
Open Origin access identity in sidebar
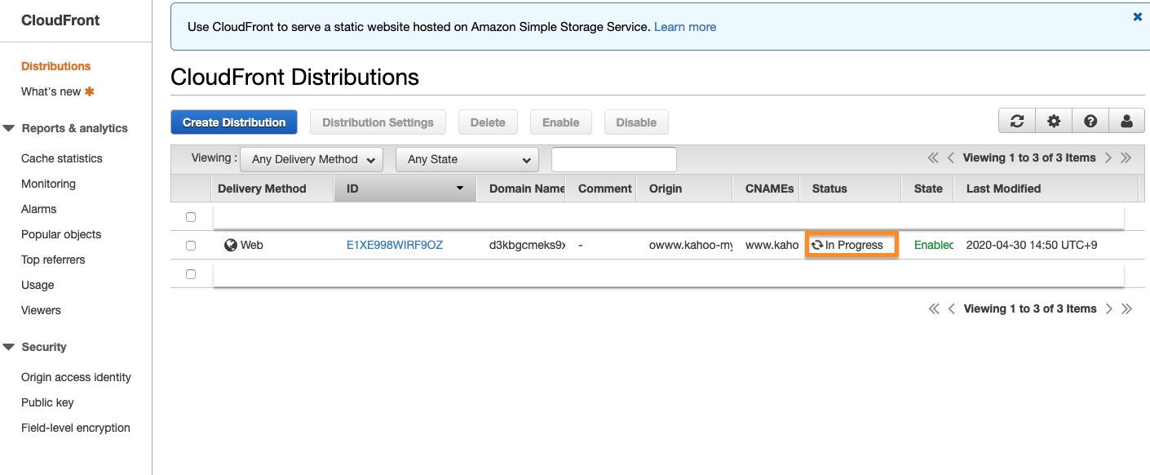[76, 377]
